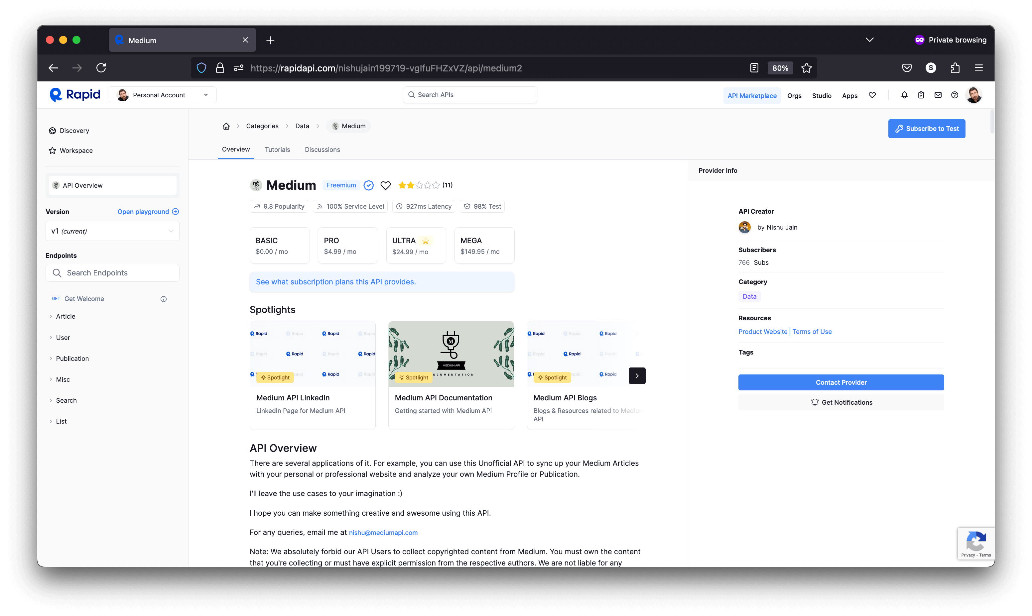The image size is (1032, 616).
Task: Click the Search Endpoints input field
Action: coord(113,273)
